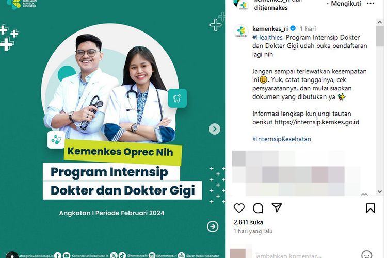Image resolution: width=387 pixels, height=258 pixels.
Task: Click the caption scrollbar up arrow
Action: (380, 22)
